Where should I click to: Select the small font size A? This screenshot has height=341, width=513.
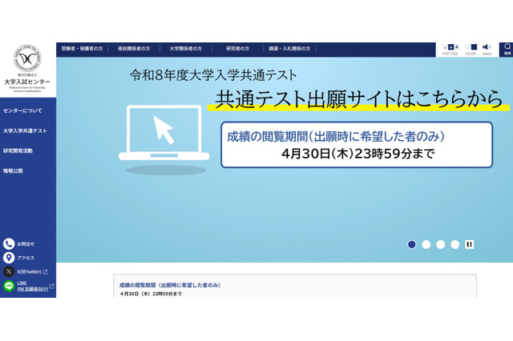(x=445, y=47)
